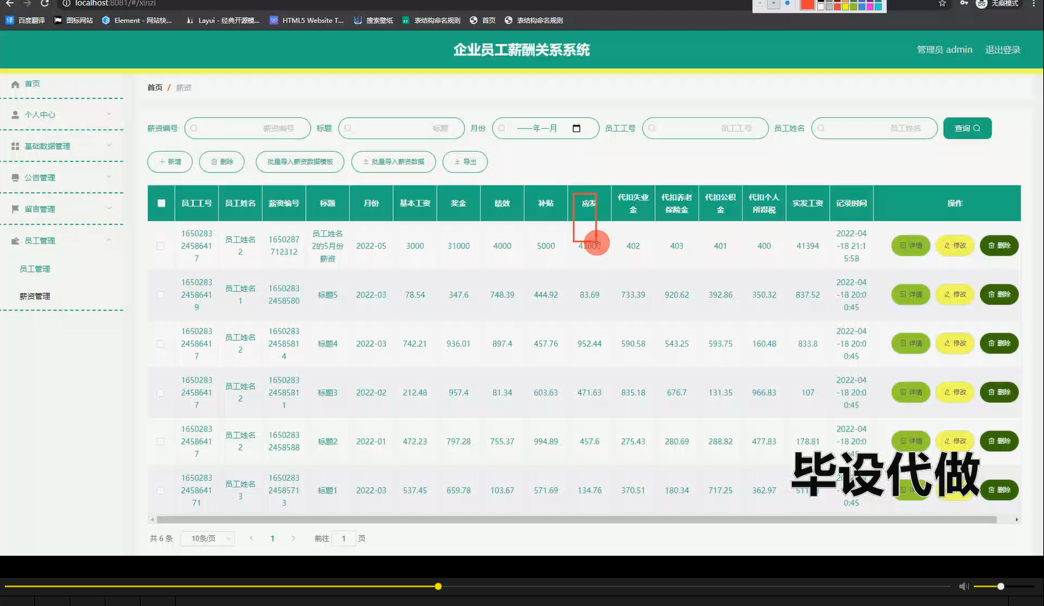Viewport: 1044px width, 606px height.
Task: Click the video progress bar knob
Action: (x=438, y=586)
